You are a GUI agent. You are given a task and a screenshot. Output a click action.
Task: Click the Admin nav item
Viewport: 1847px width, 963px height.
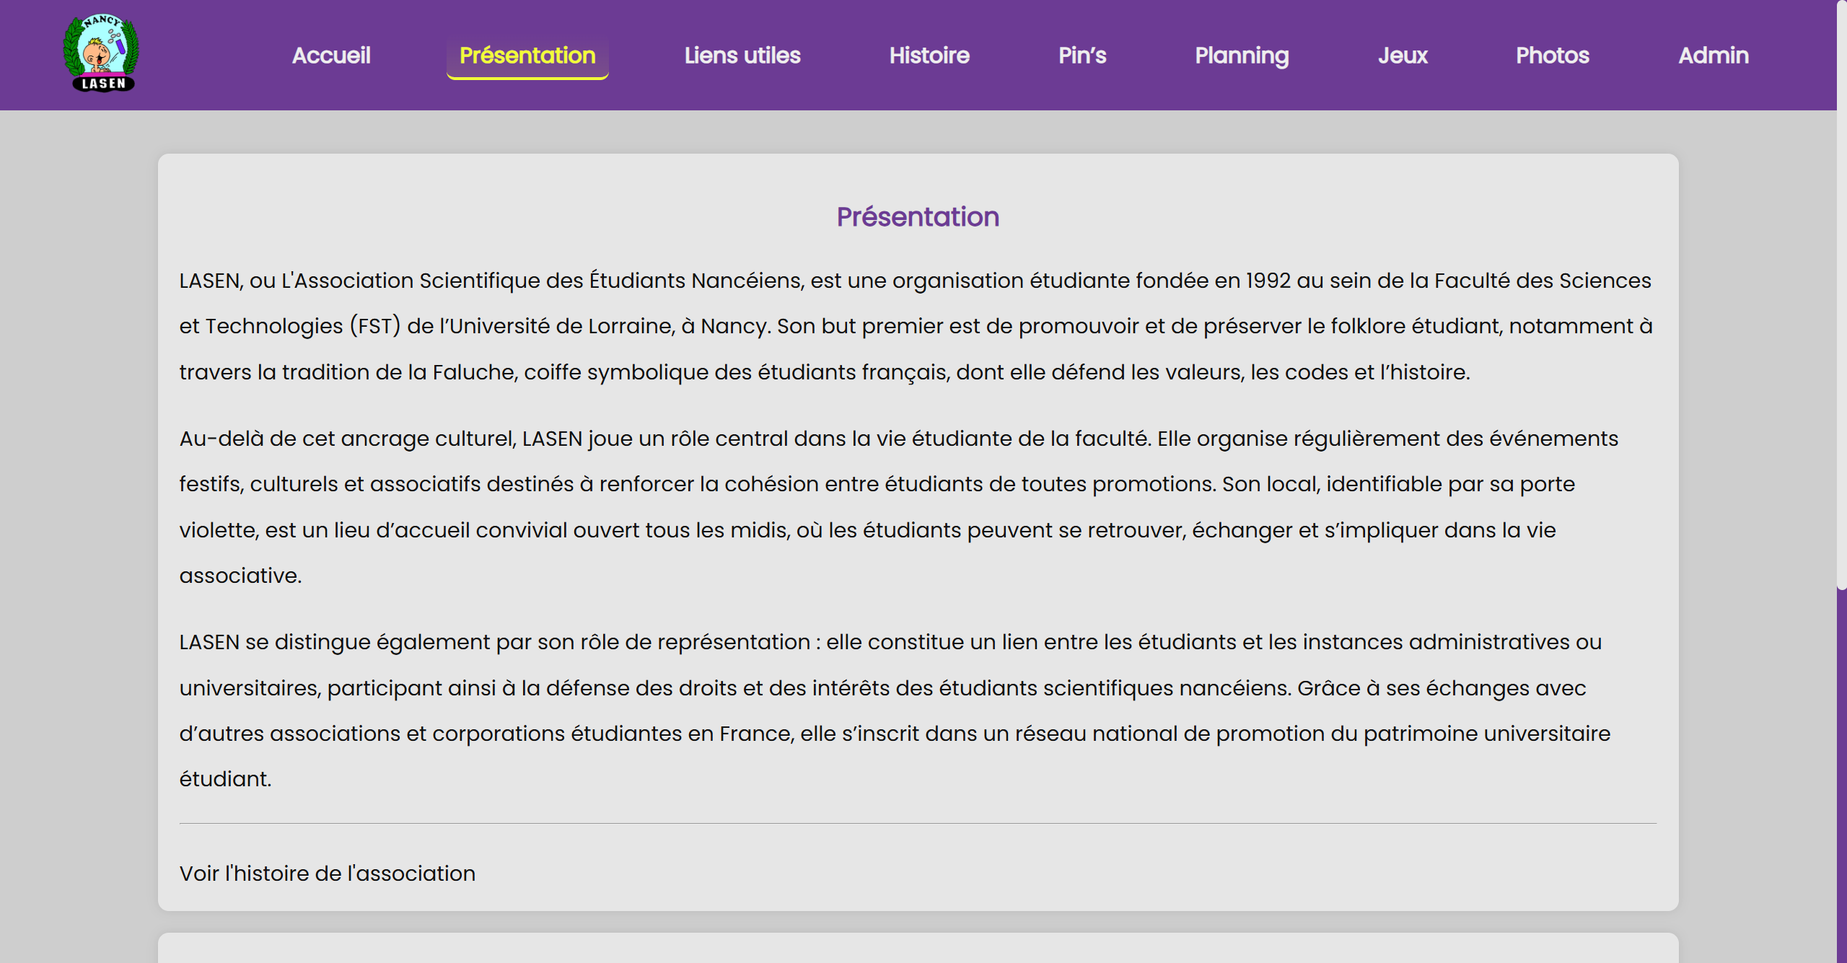[x=1714, y=56]
